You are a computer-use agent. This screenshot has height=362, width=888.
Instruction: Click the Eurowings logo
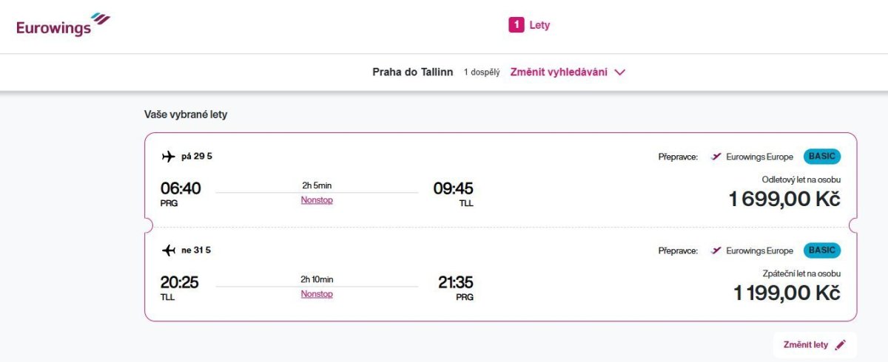[x=63, y=24]
